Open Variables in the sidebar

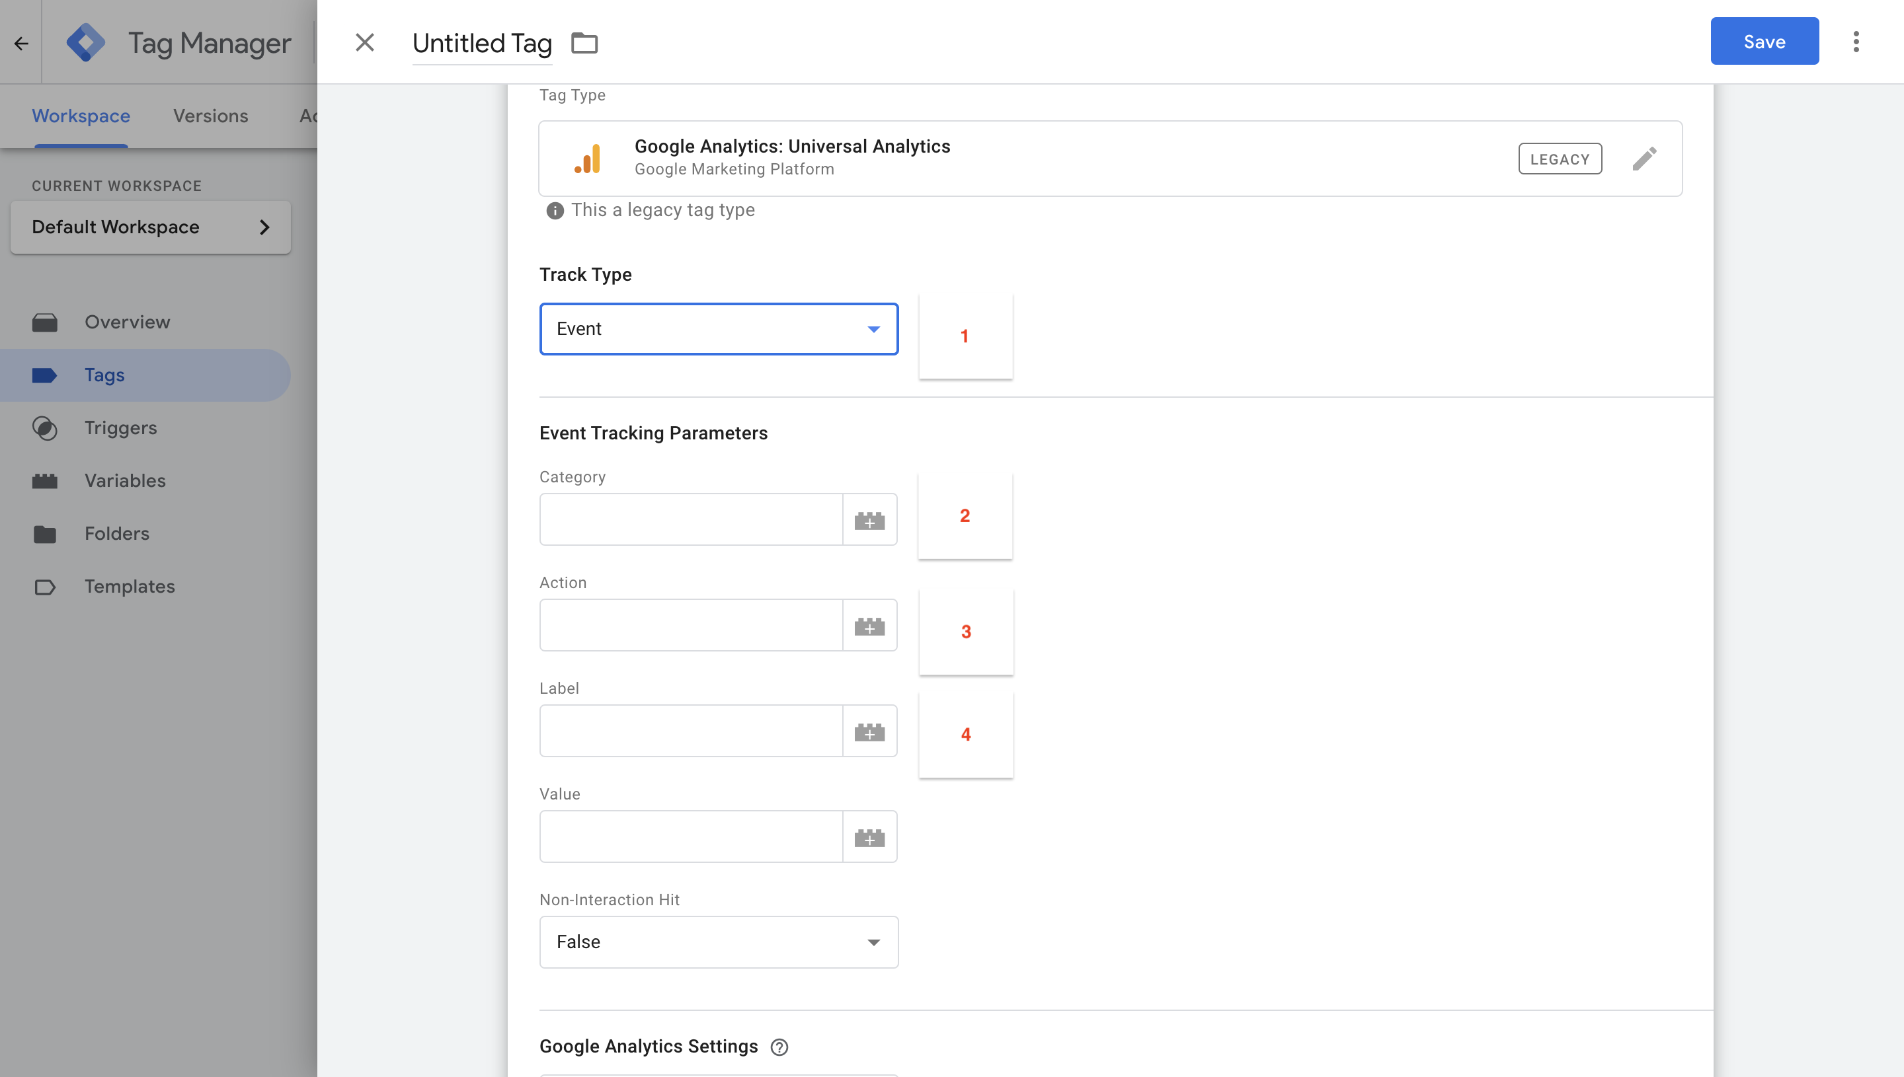click(124, 481)
